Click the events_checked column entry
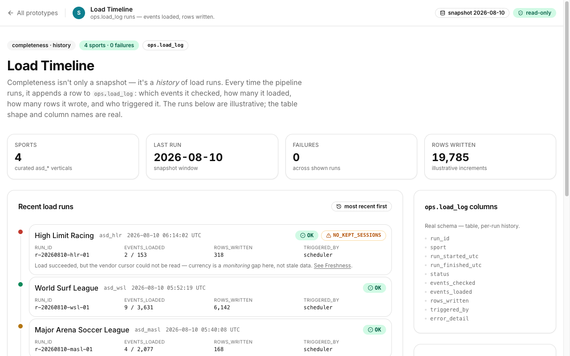 [452, 283]
